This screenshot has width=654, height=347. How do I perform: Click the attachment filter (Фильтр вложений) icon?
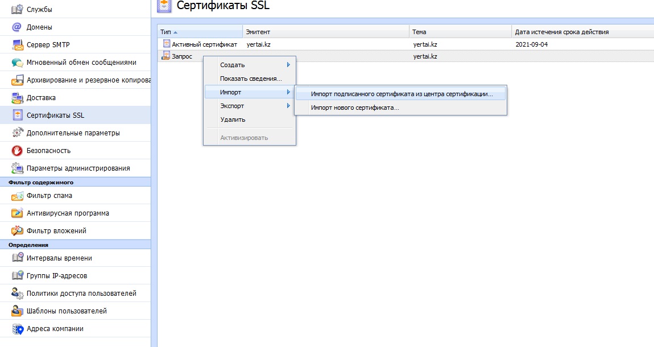point(17,231)
